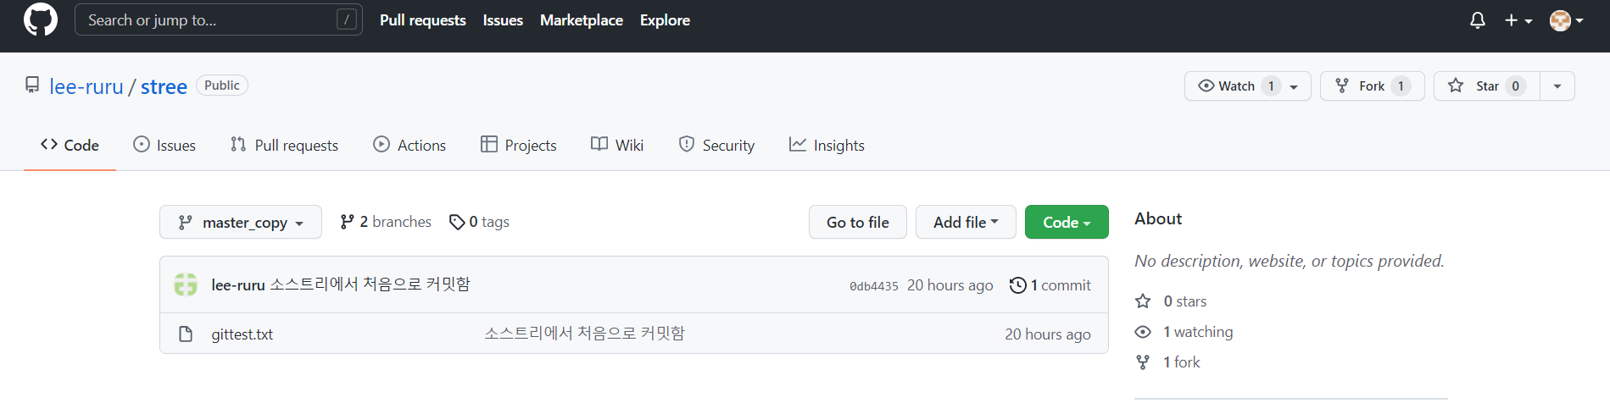Click the Actions play icon
Screen dimensions: 1610x403
[x=382, y=144]
